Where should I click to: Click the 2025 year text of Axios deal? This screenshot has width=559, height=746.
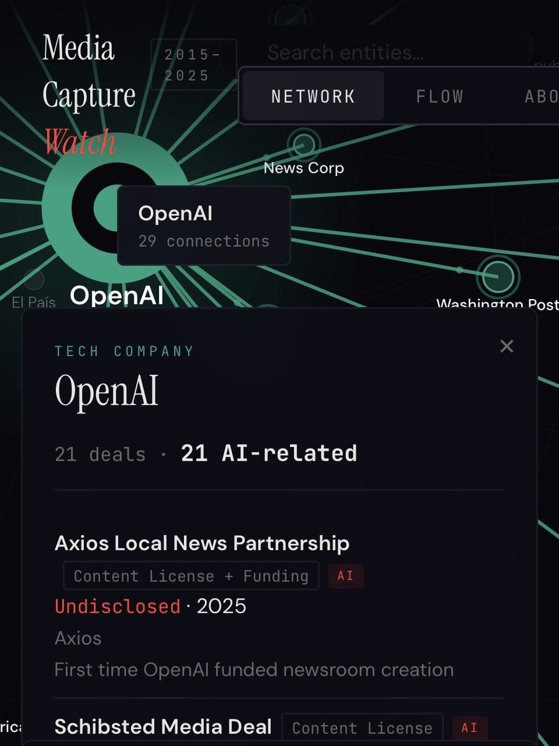tap(222, 606)
